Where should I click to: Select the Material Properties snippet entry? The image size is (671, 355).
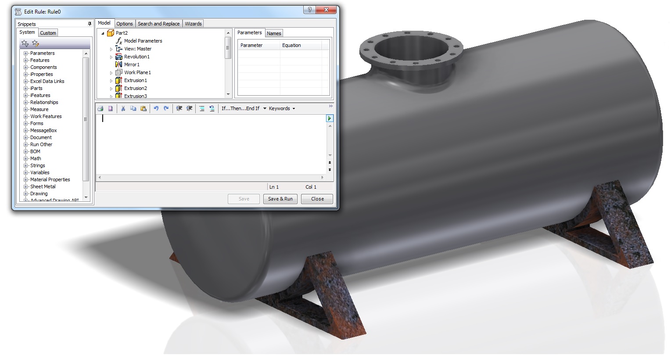(x=50, y=179)
